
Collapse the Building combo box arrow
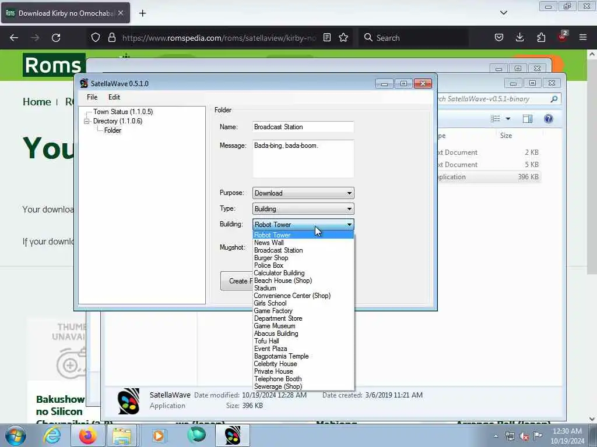349,225
